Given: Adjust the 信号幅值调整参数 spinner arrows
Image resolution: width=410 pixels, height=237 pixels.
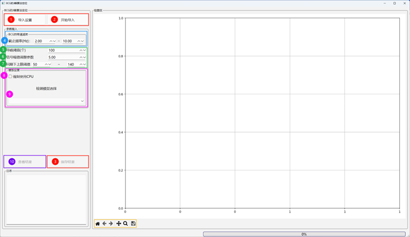Looking at the screenshot, I should pyautogui.click(x=83, y=57).
